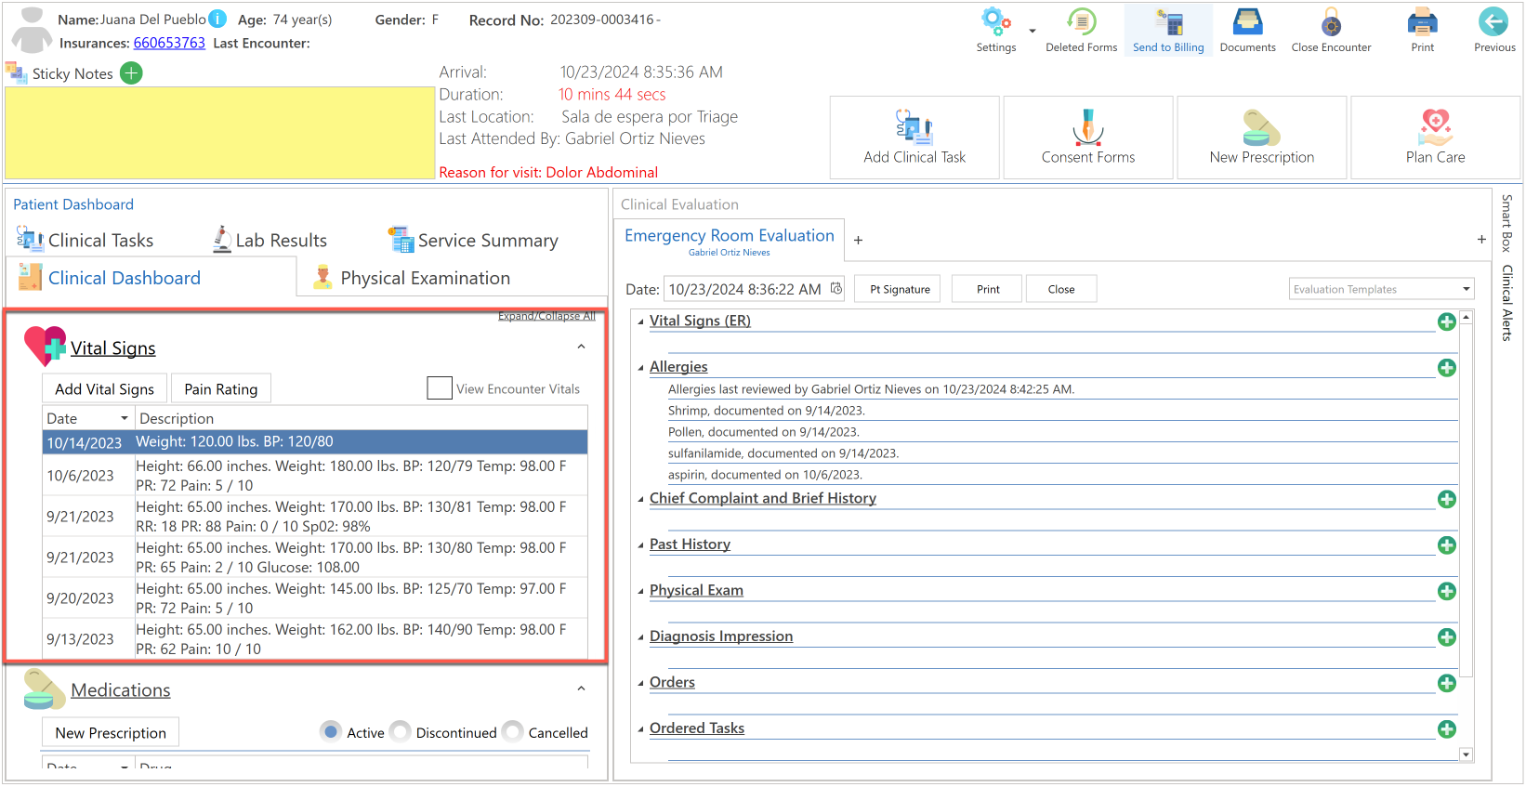Viewport: 1526px width, 787px height.
Task: Click the Pt Signature button
Action: tap(900, 289)
